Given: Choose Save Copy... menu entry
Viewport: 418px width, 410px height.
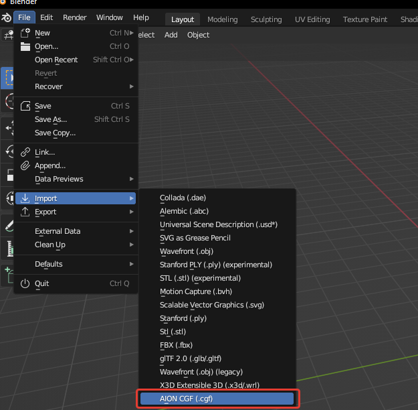Looking at the screenshot, I should pyautogui.click(x=76, y=133).
